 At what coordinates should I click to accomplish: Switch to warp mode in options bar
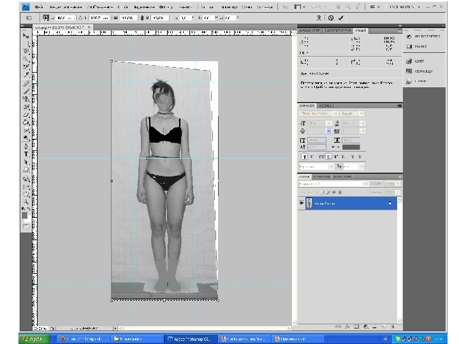pyautogui.click(x=319, y=18)
